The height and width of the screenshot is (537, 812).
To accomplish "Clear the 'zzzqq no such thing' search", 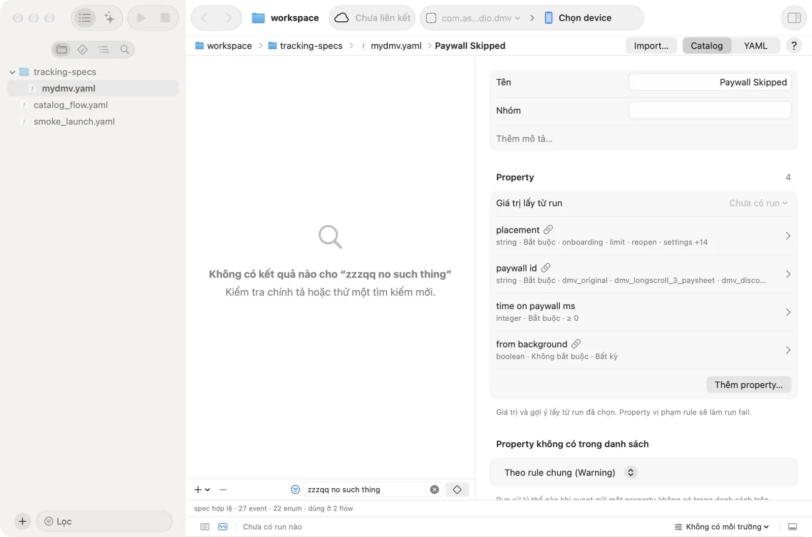I will pyautogui.click(x=434, y=490).
